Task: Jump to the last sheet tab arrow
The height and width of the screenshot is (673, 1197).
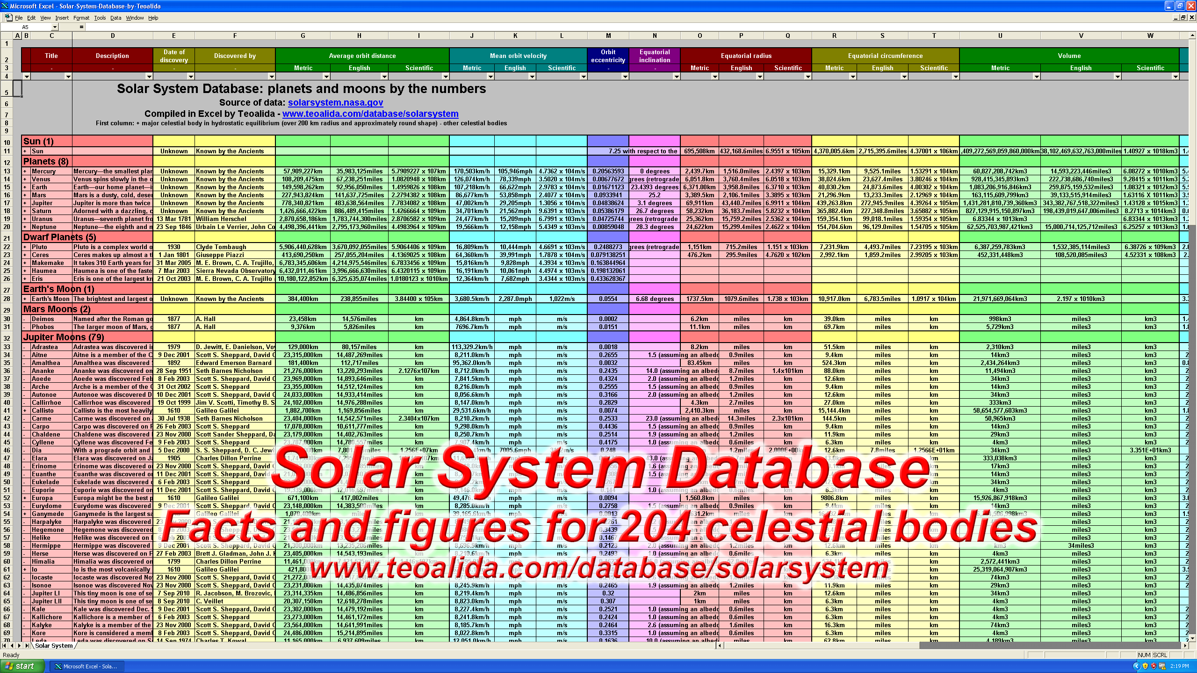Action: tap(27, 645)
